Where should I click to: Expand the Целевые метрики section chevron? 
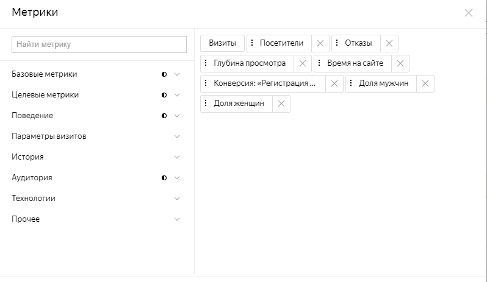pos(177,95)
